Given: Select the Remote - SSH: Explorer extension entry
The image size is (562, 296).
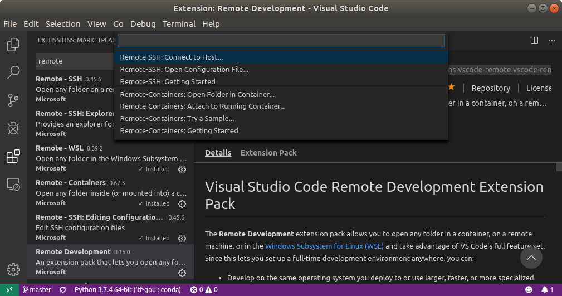Looking at the screenshot, I should click(71, 123).
